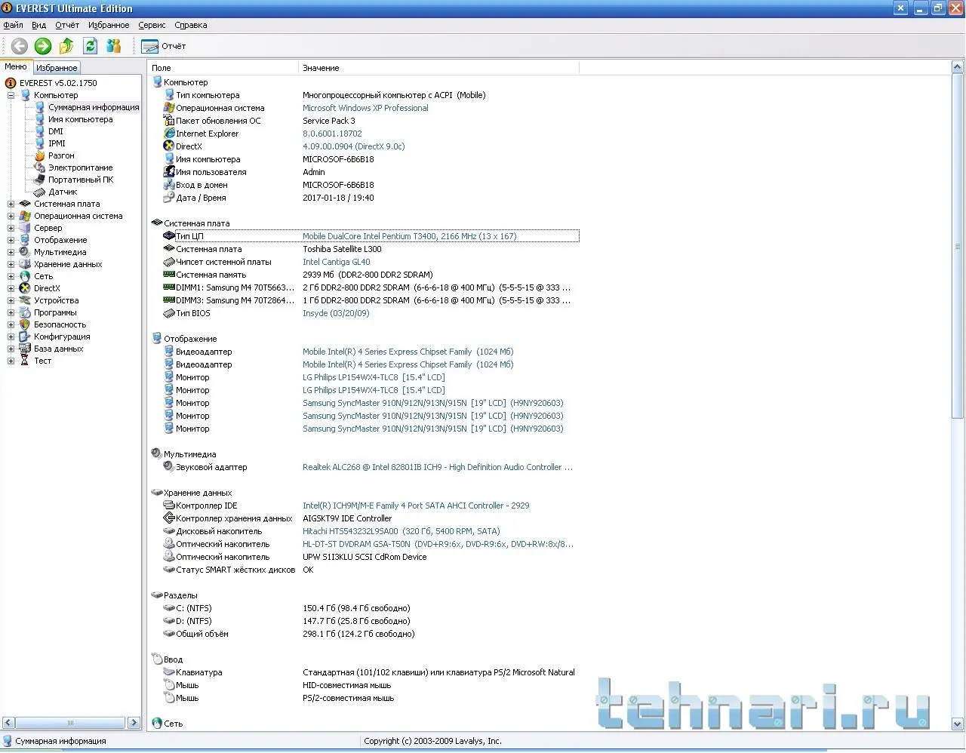966x753 pixels.
Task: Expand the Операционная система tree node
Action: pos(11,217)
